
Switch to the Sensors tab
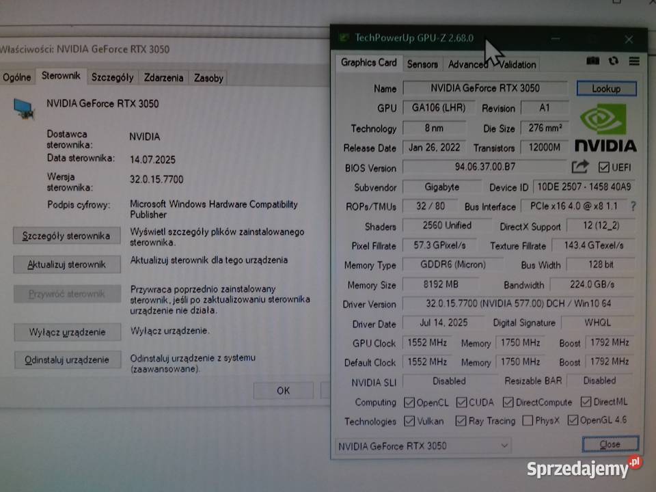(422, 64)
